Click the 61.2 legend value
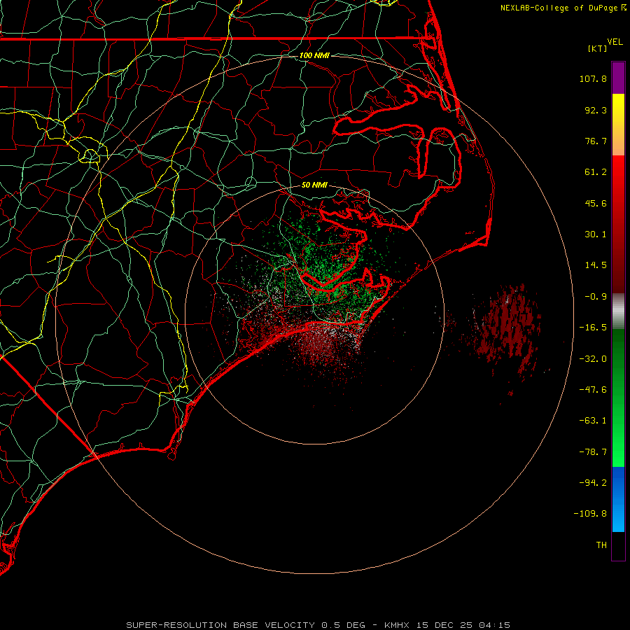Screen dimensions: 630x630 [x=596, y=172]
